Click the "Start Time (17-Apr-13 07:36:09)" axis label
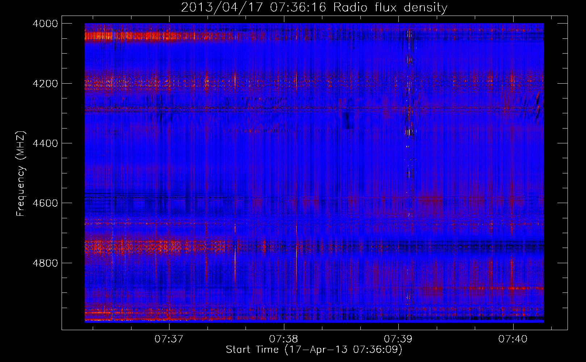Viewport: 586px width, 362px height. (x=314, y=350)
